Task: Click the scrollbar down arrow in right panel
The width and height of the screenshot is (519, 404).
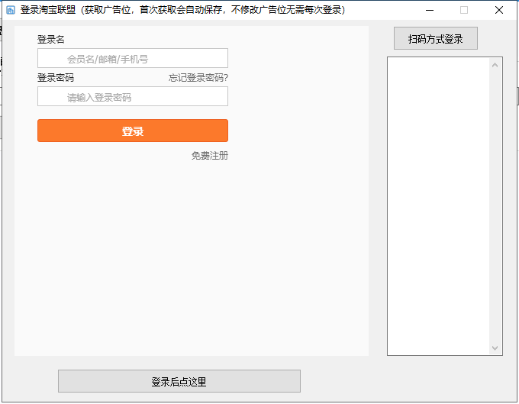Action: [495, 348]
